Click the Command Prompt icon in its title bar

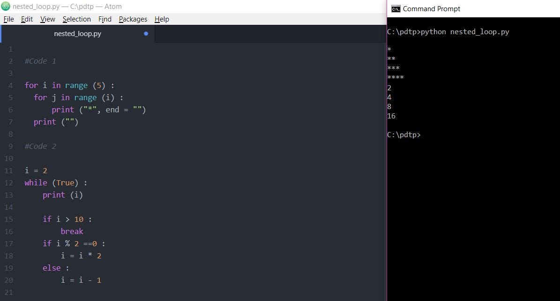[395, 8]
